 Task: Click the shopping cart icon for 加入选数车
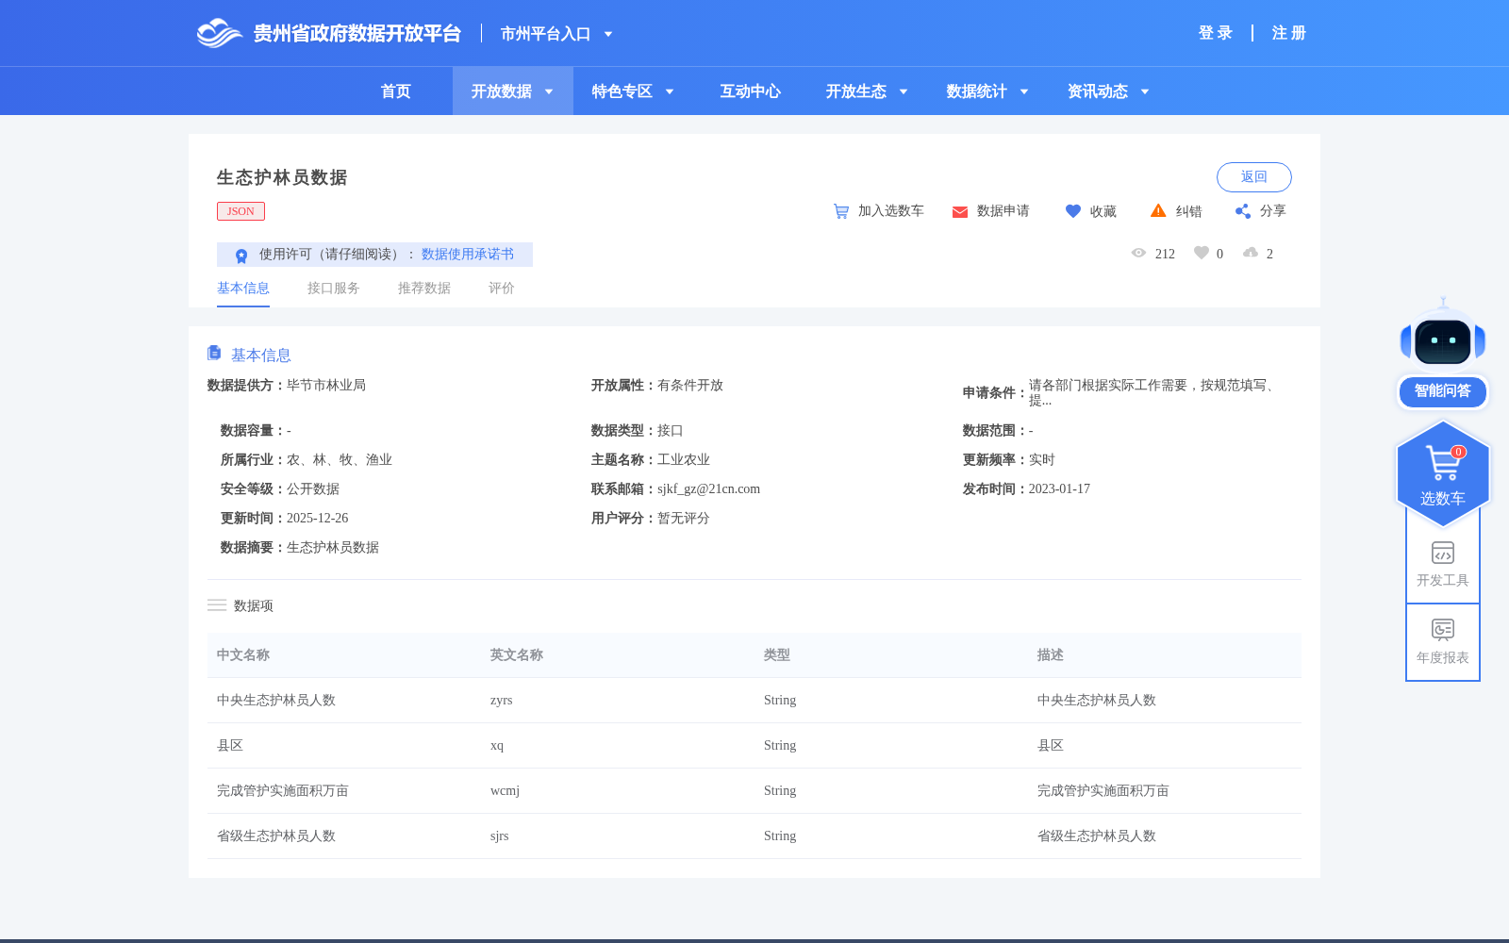[x=841, y=211]
